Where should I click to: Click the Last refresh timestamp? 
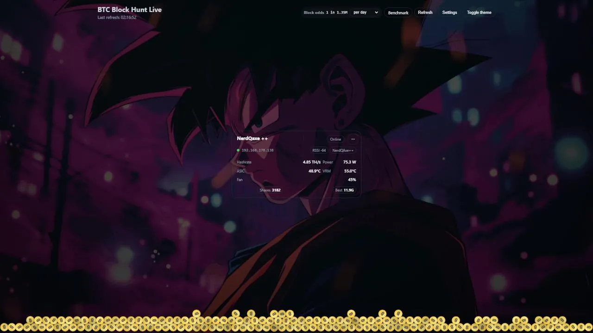click(x=117, y=18)
